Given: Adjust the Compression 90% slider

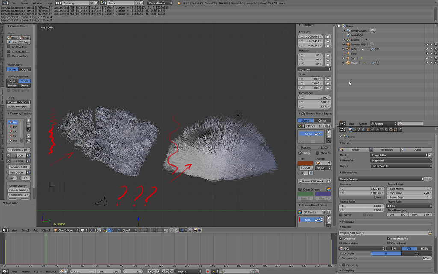Looking at the screenshot, I should pos(385,258).
